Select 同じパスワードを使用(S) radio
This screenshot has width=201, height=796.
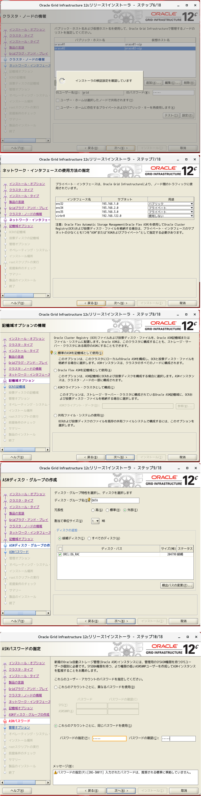point(56,725)
